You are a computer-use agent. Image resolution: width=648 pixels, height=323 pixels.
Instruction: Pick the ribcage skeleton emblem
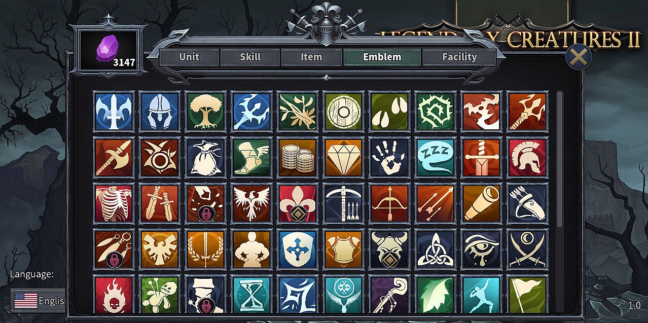pyautogui.click(x=114, y=203)
